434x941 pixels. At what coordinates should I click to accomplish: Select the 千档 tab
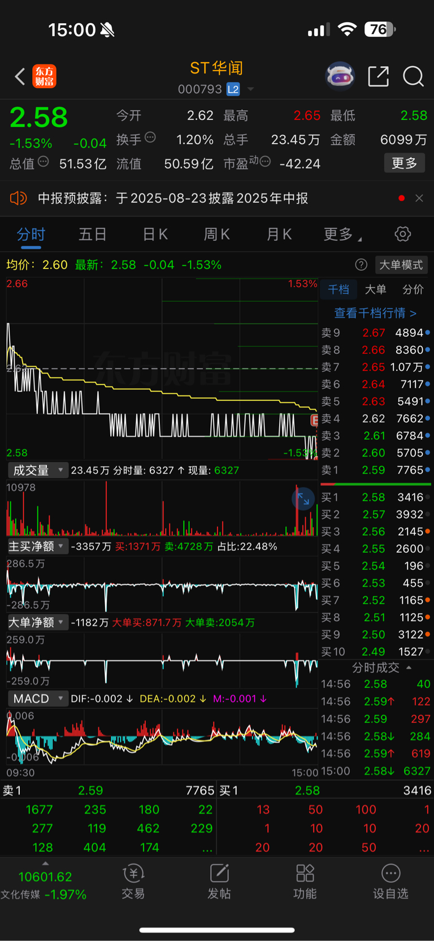(338, 289)
